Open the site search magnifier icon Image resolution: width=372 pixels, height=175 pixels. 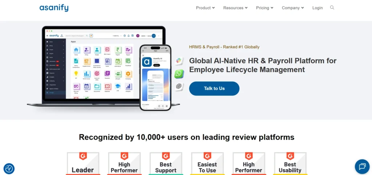332,8
